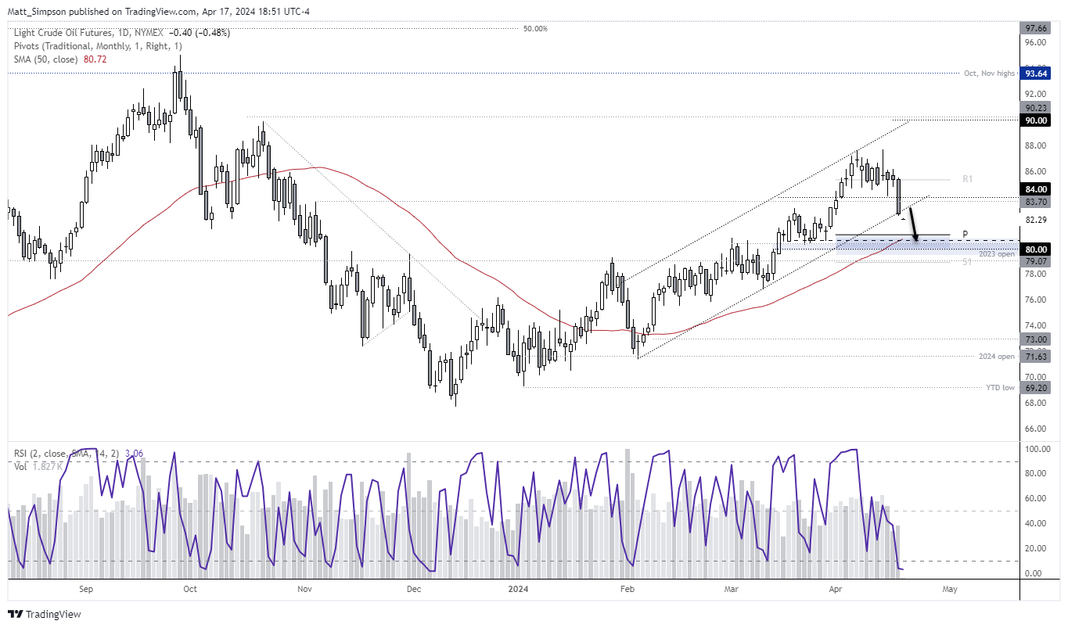Click the bold 90.00 price label
This screenshot has width=1068, height=628.
click(1037, 120)
